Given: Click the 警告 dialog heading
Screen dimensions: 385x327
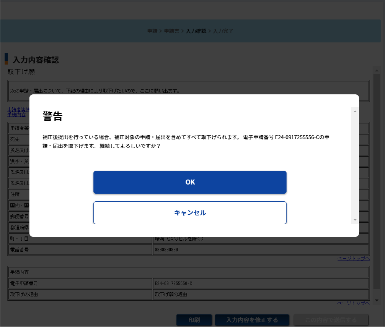Looking at the screenshot, I should tap(52, 116).
